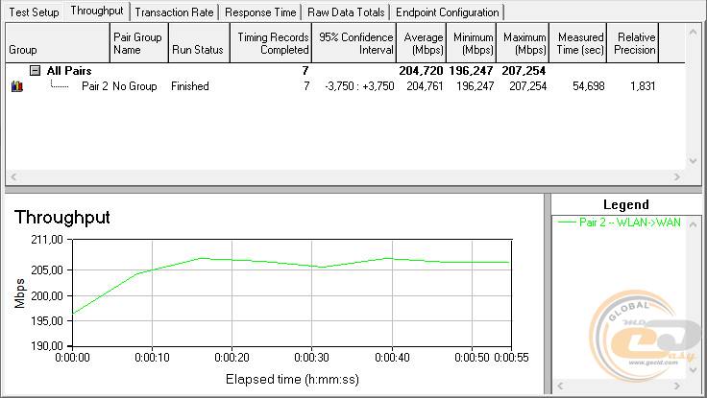Select Pair 2 WLAN->WAN legend entry
707x398 pixels.
[629, 222]
